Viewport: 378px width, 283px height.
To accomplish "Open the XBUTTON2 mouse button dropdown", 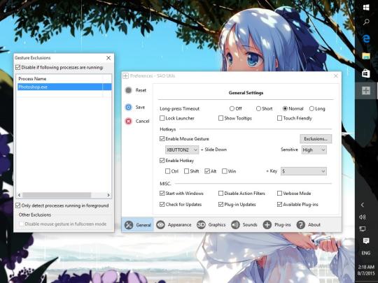I will pyautogui.click(x=182, y=150).
